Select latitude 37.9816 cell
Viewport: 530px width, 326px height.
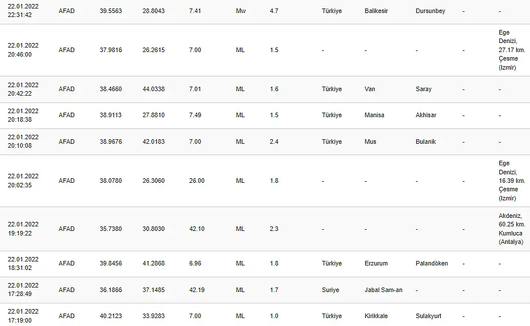coord(111,50)
